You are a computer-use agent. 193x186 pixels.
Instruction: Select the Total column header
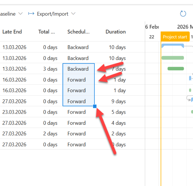(47, 32)
